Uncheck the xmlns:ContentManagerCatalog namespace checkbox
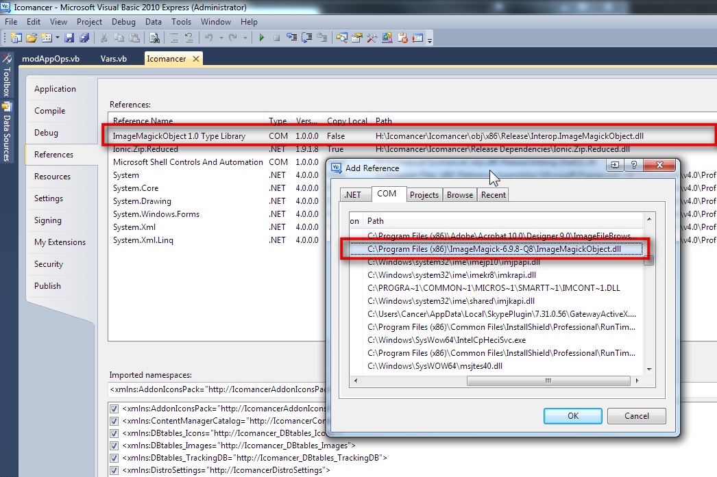Viewport: 717px width, 477px height. tap(114, 422)
